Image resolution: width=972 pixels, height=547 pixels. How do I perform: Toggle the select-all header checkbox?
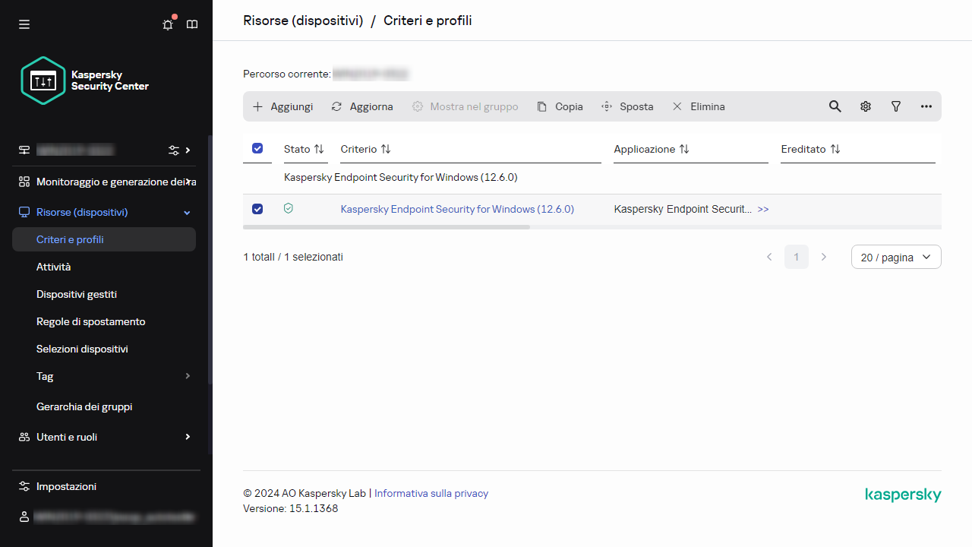click(257, 149)
